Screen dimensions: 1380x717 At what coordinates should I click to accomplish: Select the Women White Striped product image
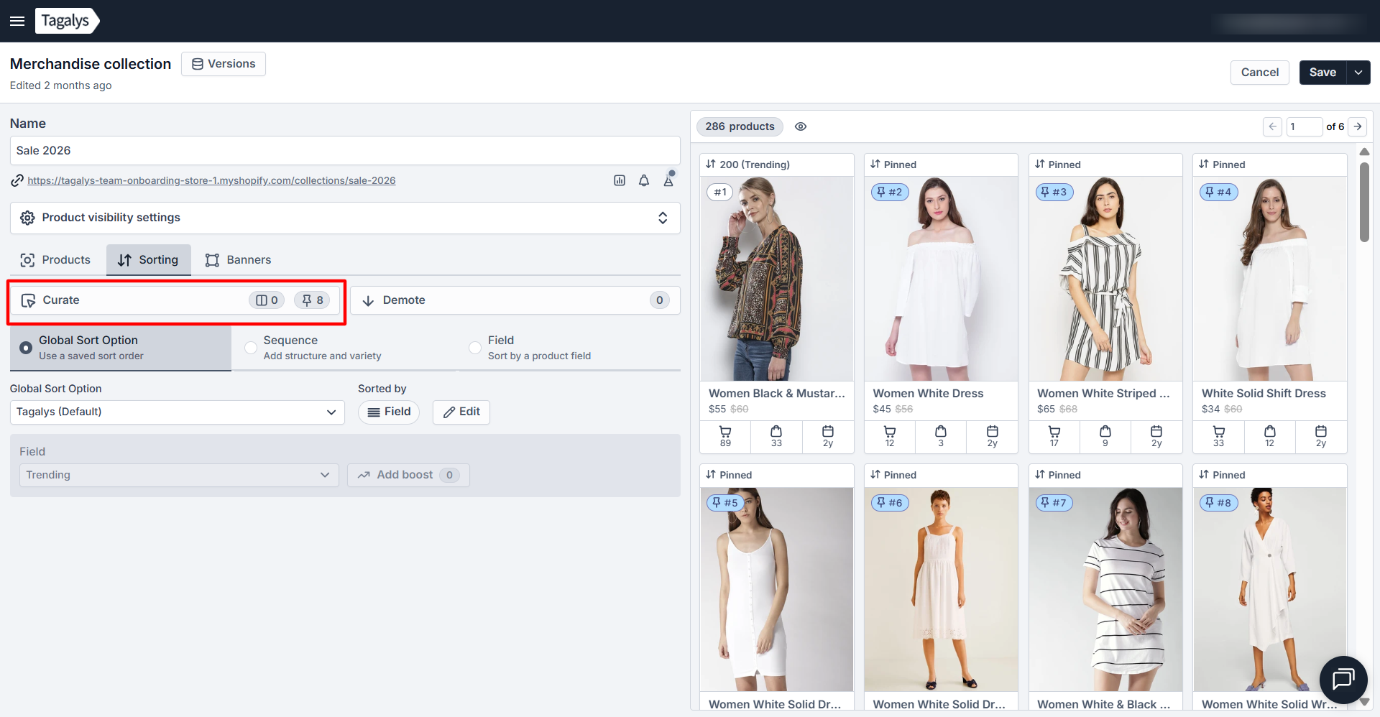[1105, 279]
